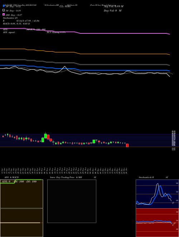The height and width of the screenshot is (237, 179).
Task: Select the '200 Day - 0.57' legend text
Action: [x=14, y=15]
